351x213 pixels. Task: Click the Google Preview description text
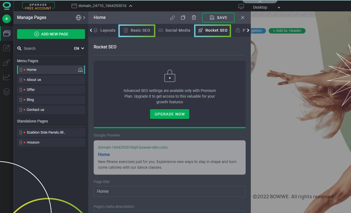click(x=167, y=165)
